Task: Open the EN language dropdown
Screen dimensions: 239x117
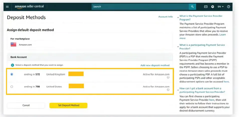Action: (x=220, y=7)
